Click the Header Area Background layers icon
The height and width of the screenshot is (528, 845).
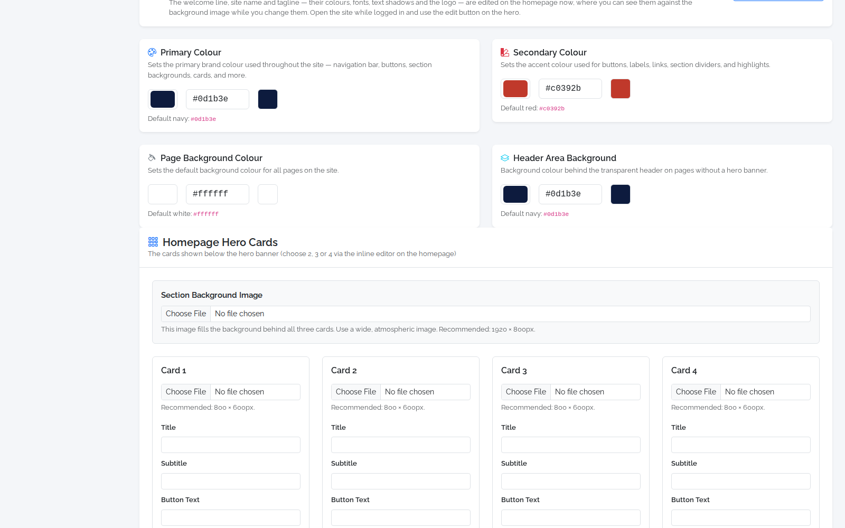(505, 158)
